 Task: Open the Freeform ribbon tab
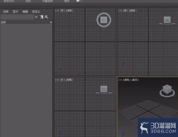tap(9, 1)
